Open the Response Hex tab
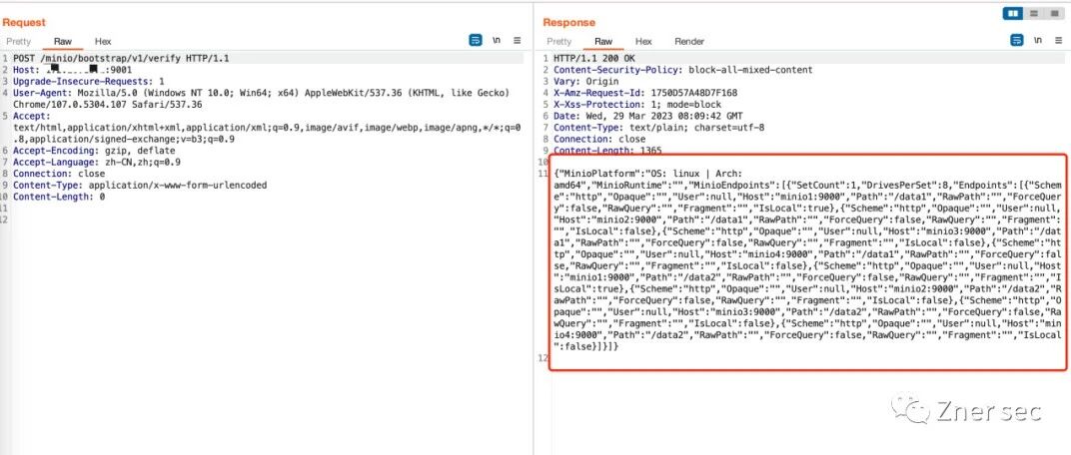Image resolution: width=1071 pixels, height=455 pixels. (x=643, y=41)
